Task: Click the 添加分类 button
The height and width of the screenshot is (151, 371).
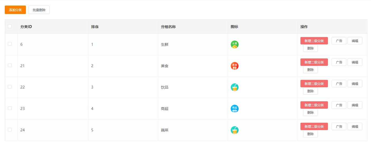Action: [15, 10]
